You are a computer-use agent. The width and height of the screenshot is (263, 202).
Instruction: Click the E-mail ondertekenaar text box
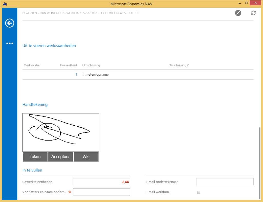coord(224,182)
